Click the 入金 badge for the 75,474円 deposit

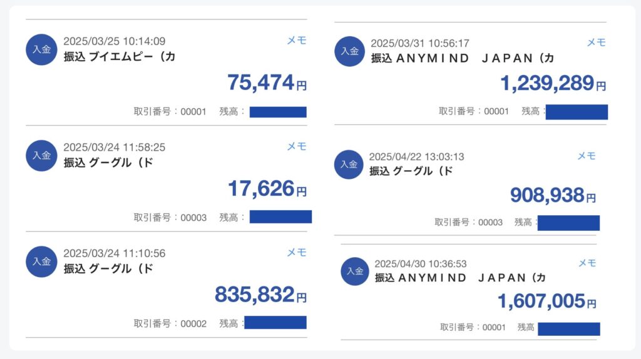coord(41,49)
